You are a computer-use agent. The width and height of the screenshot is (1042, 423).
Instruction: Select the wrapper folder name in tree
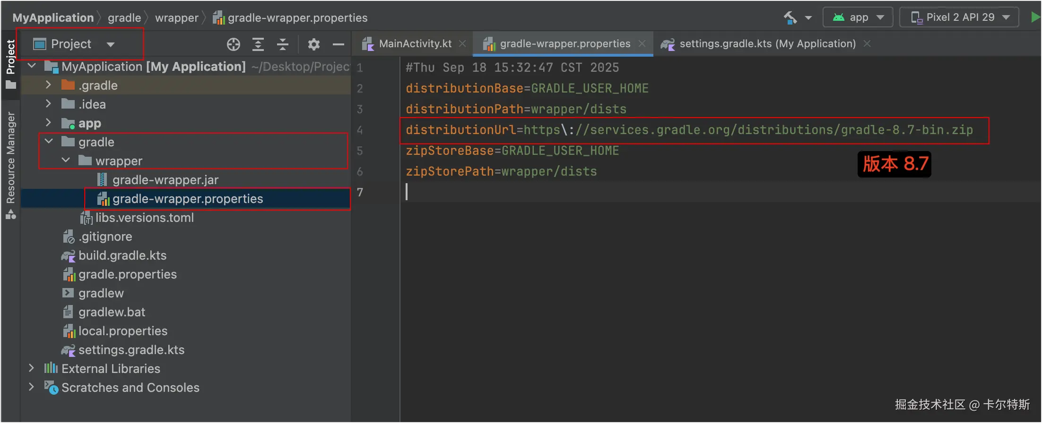click(119, 161)
